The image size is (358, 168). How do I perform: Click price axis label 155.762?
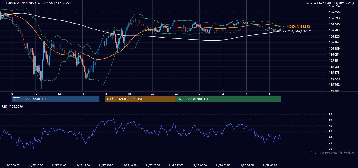tap(334, 85)
